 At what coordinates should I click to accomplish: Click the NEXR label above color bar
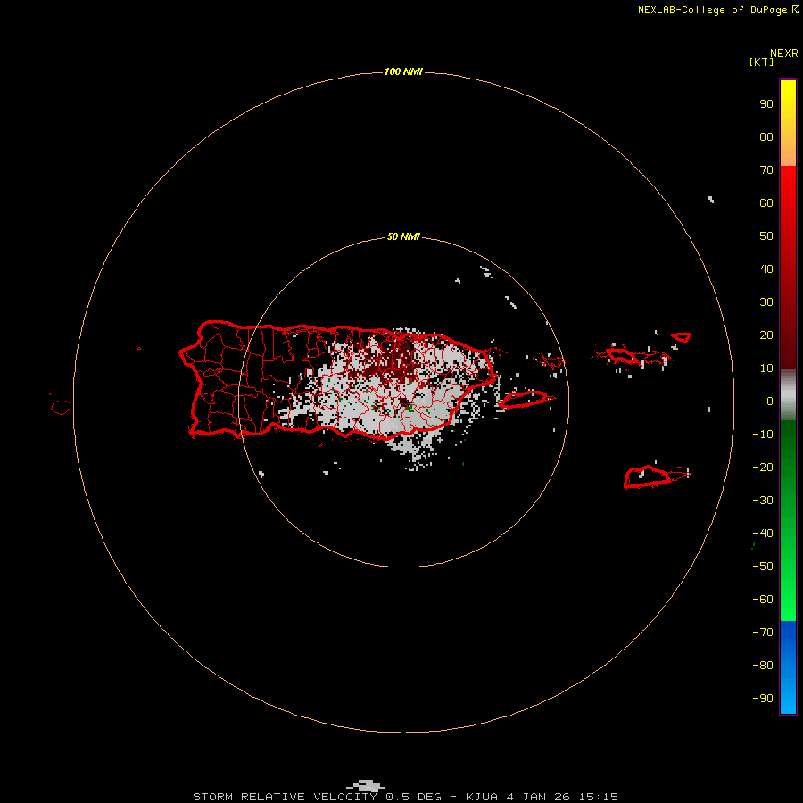[x=783, y=54]
